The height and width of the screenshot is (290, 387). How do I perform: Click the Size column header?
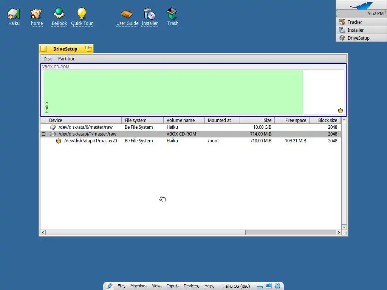click(257, 120)
